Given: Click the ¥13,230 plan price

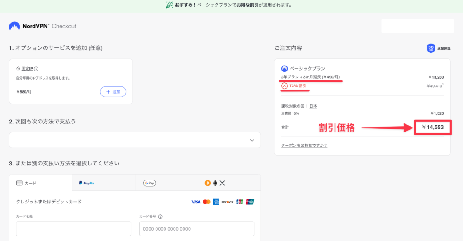Looking at the screenshot, I should [436, 77].
